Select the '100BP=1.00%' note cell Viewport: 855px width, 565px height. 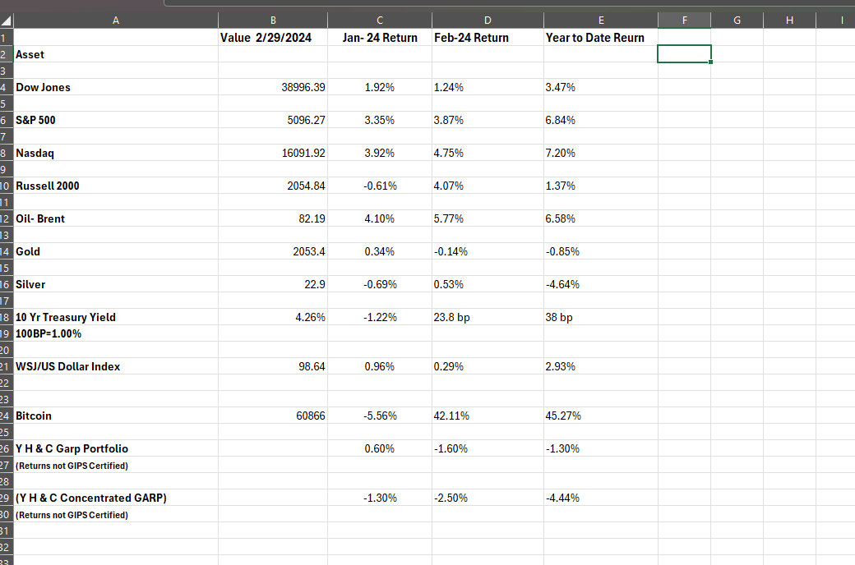[116, 333]
